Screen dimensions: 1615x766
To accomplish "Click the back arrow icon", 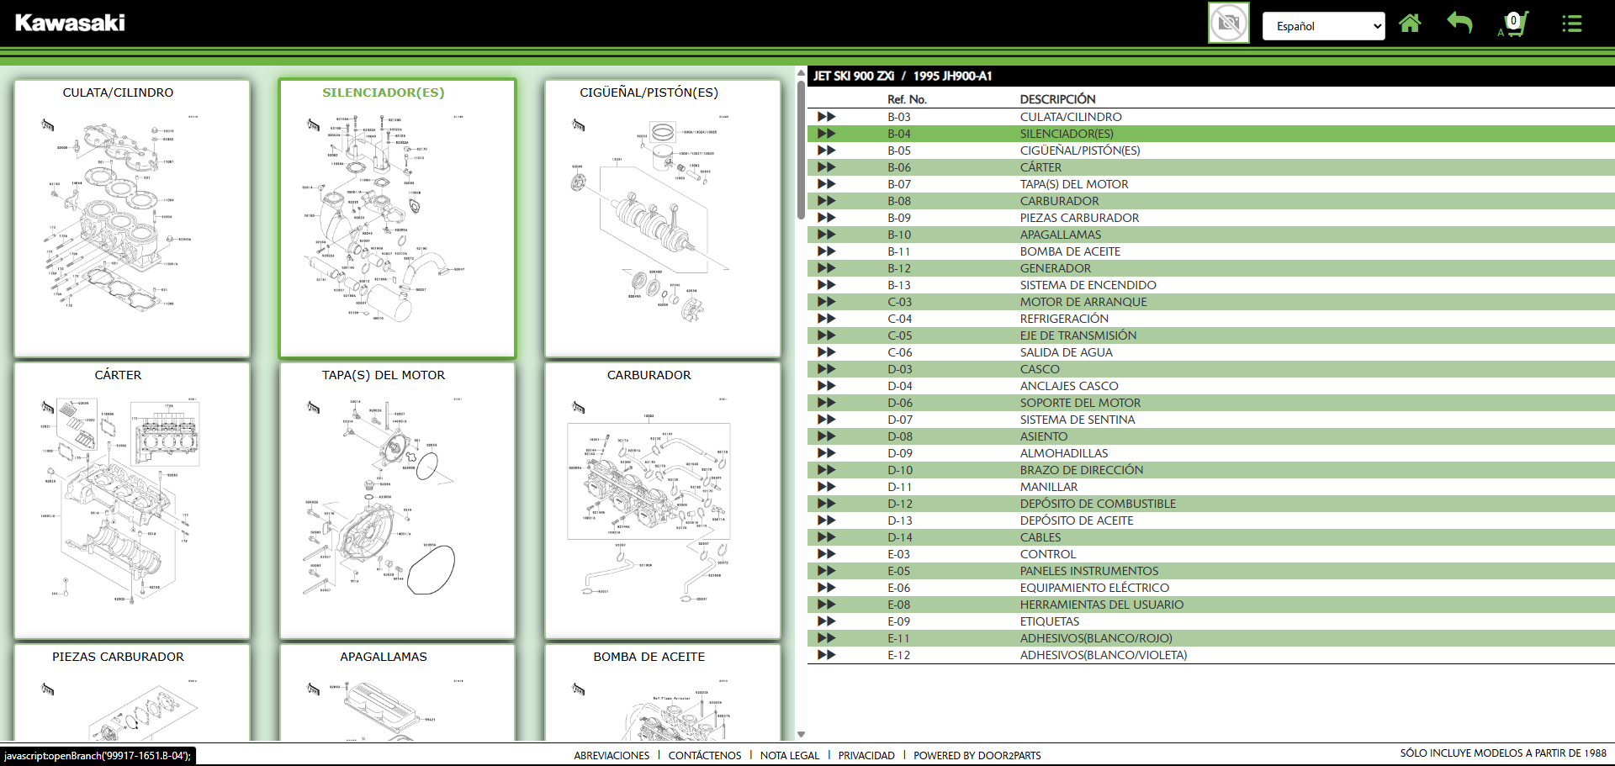I will [1459, 24].
